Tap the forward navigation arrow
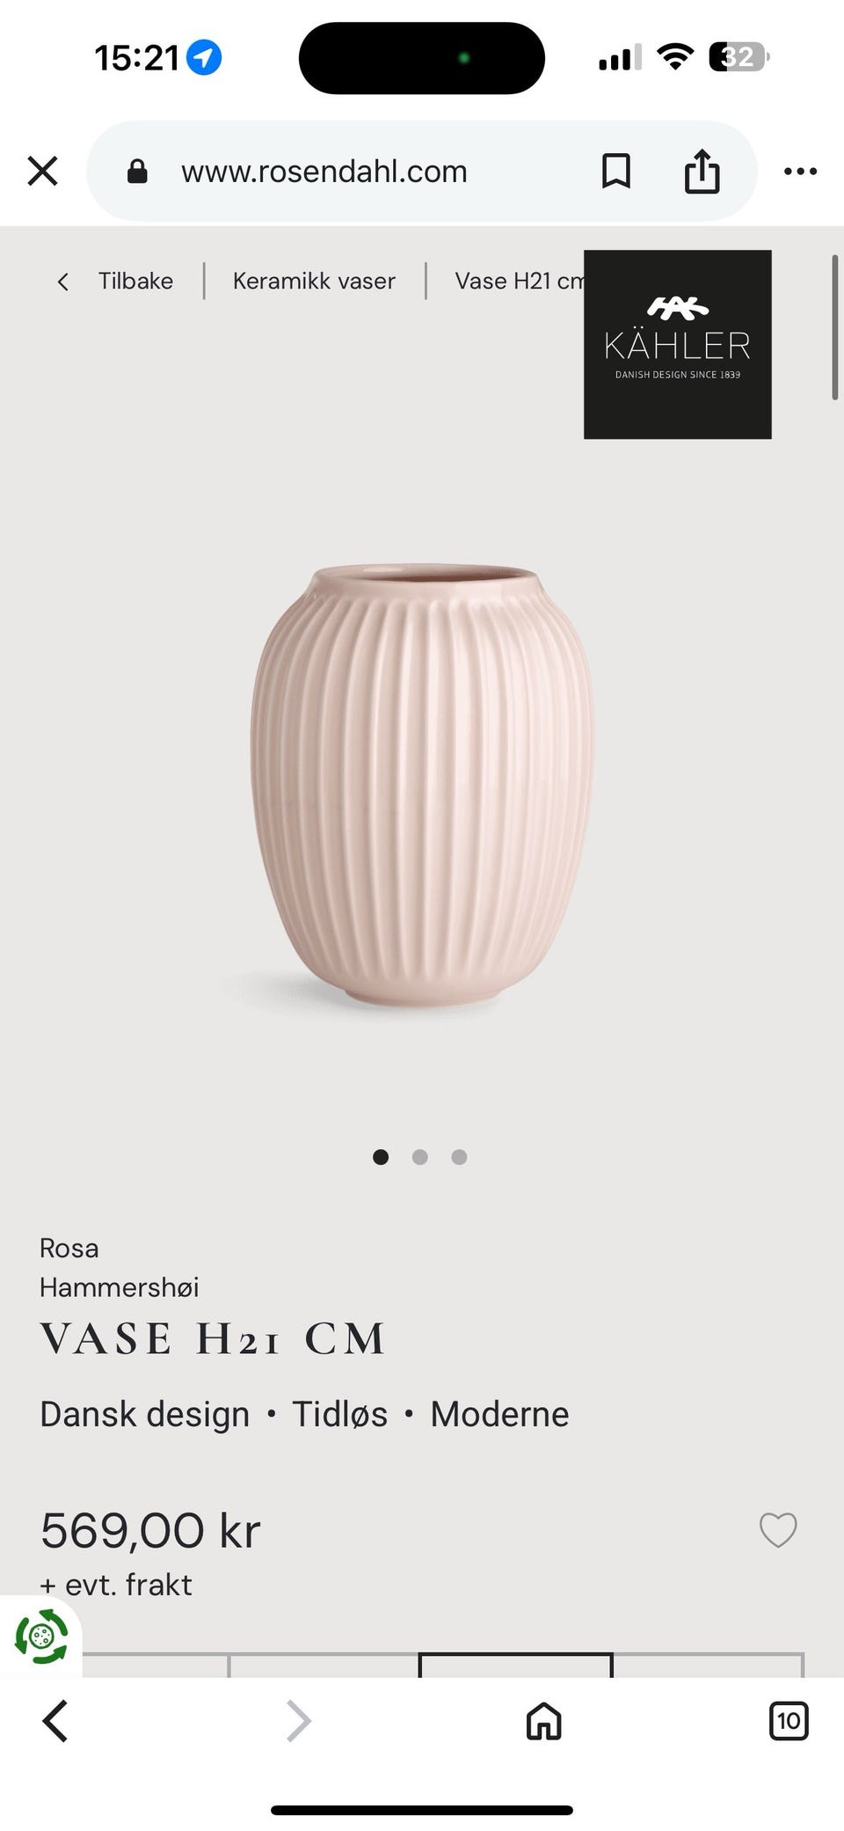The height and width of the screenshot is (1831, 844). click(x=299, y=1721)
